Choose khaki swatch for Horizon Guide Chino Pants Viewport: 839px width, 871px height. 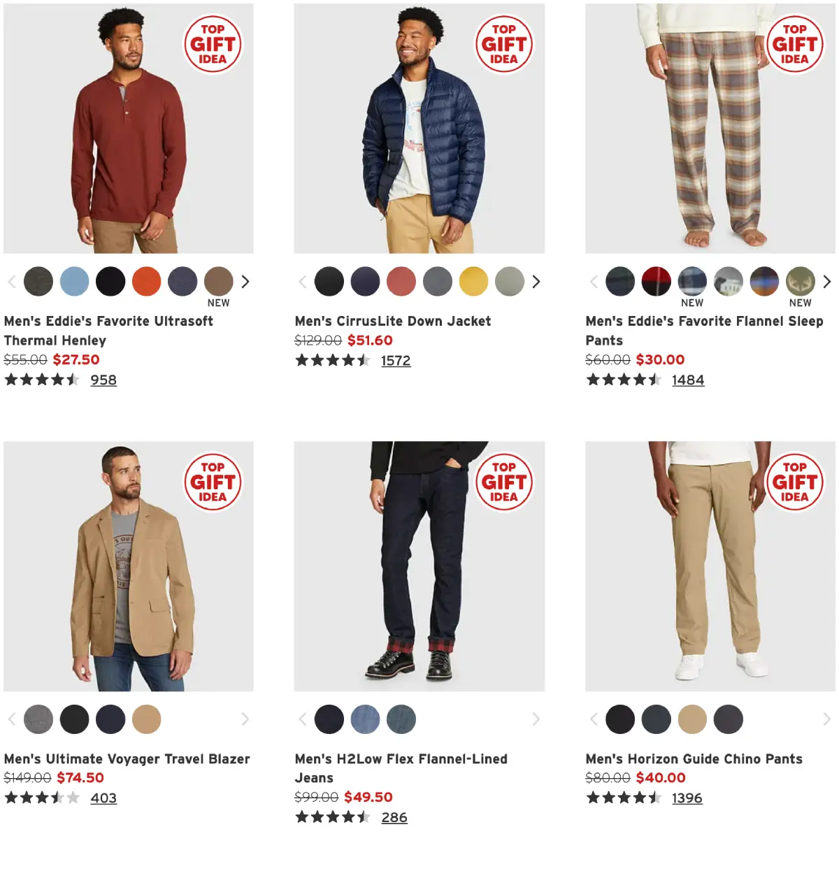point(692,719)
